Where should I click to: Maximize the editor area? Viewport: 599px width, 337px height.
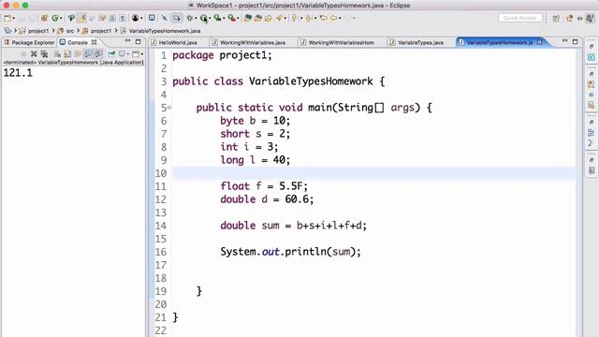coord(575,41)
